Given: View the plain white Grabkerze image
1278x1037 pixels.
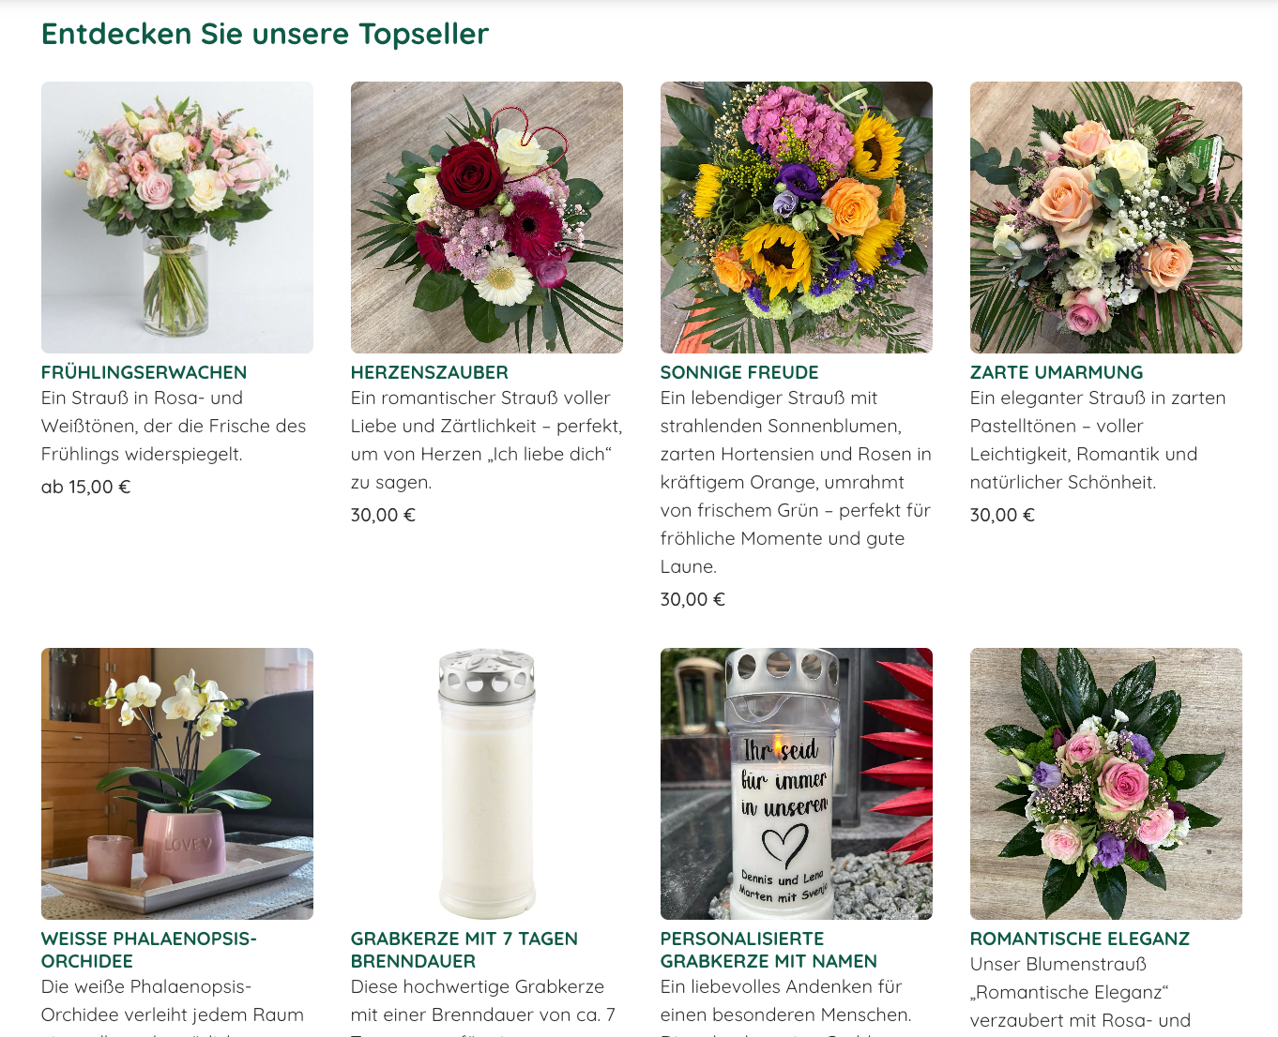Looking at the screenshot, I should click(x=487, y=784).
